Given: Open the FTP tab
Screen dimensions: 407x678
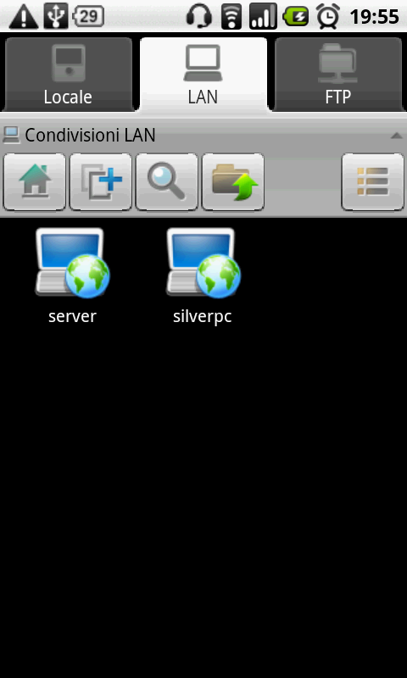Looking at the screenshot, I should (337, 75).
